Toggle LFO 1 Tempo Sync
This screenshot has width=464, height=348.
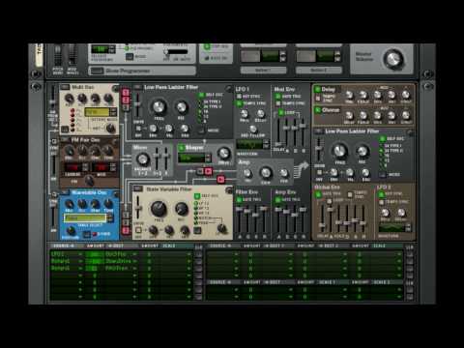pos(240,103)
